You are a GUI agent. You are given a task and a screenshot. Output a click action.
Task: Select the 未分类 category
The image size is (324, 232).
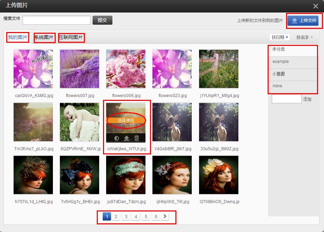[292, 49]
